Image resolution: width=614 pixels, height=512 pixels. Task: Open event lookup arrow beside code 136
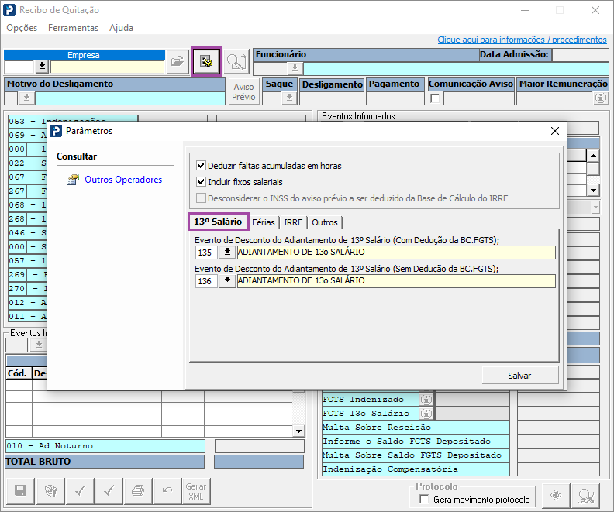coord(227,281)
